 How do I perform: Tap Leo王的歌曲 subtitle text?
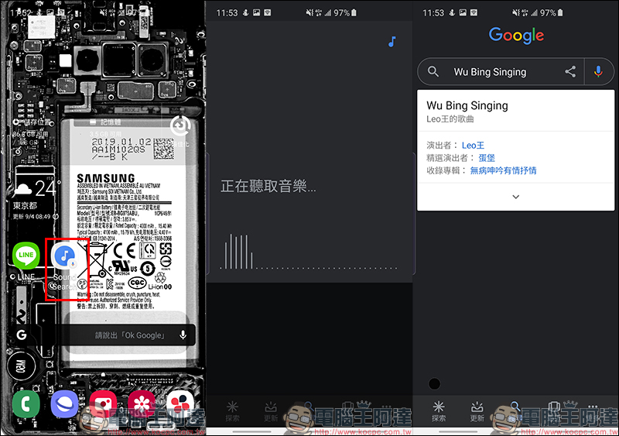click(450, 119)
